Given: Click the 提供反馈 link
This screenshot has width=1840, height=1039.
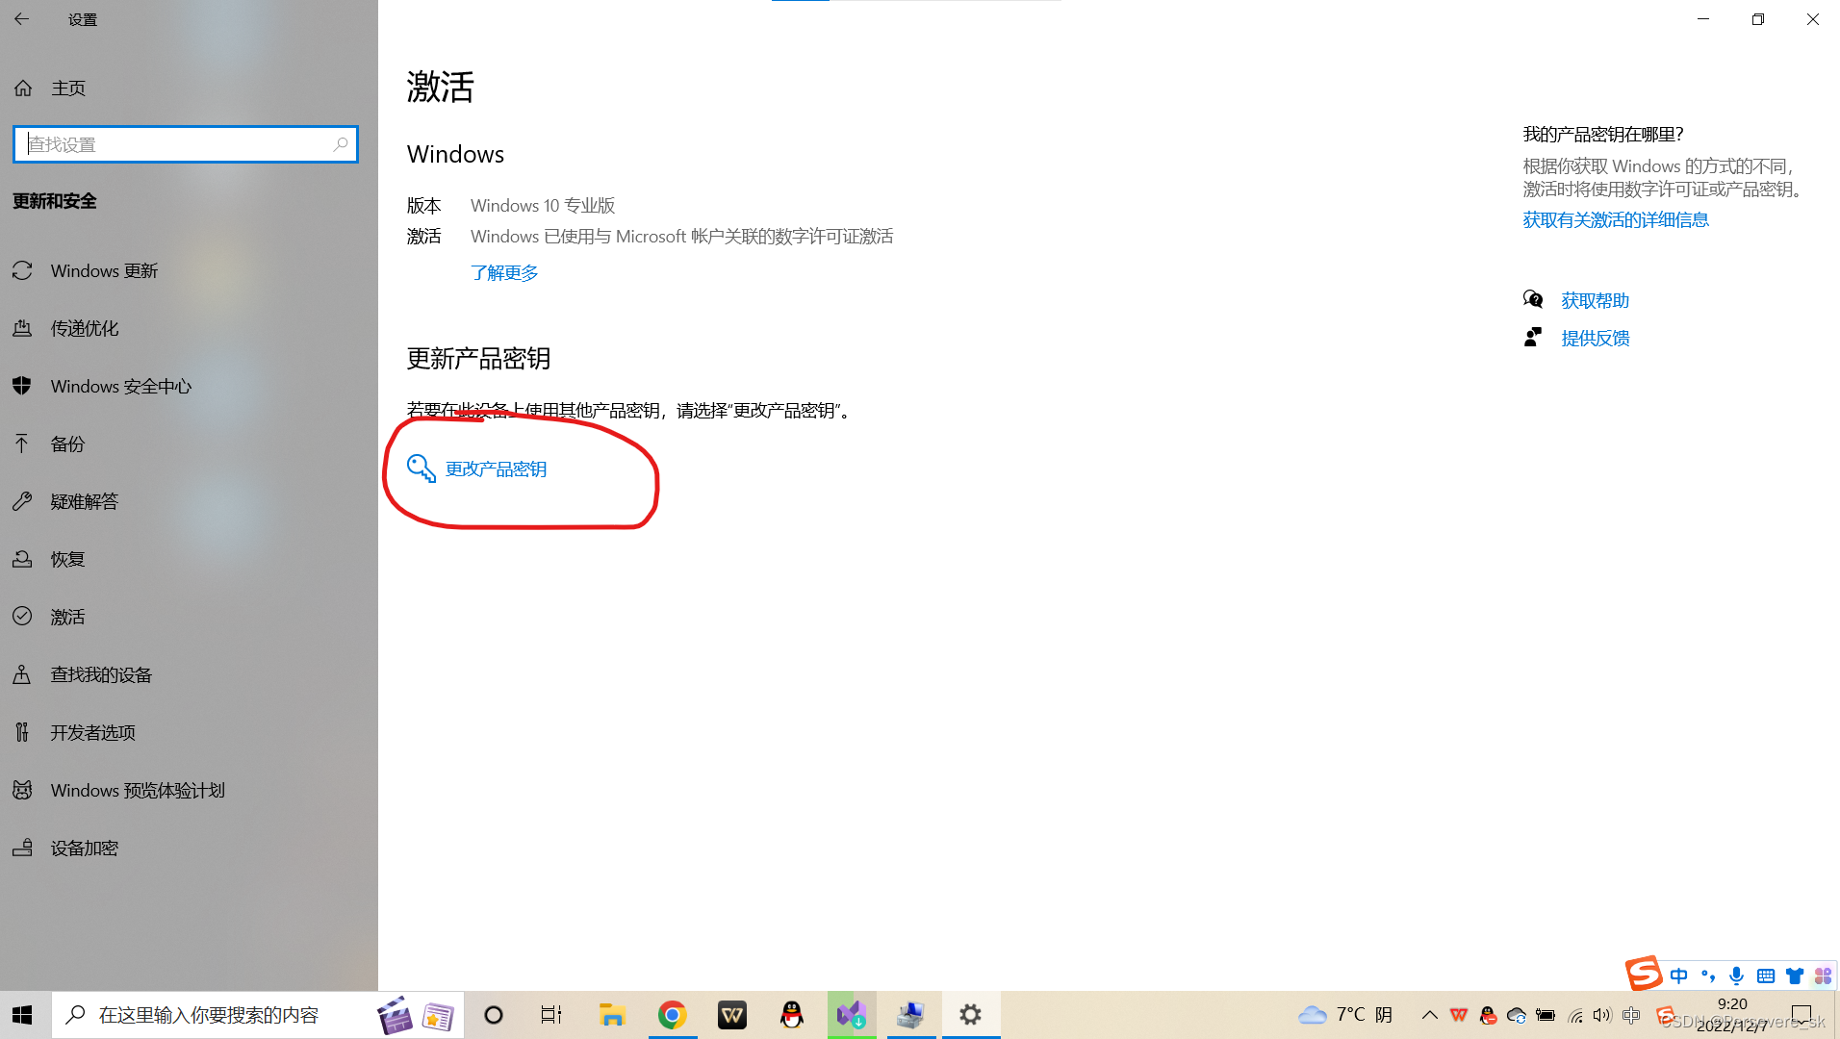Looking at the screenshot, I should point(1595,338).
